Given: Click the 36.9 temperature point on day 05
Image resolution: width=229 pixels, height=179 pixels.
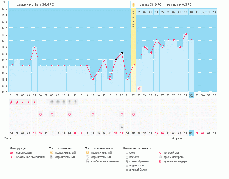Looking at the screenshot, I should coord(35,47).
